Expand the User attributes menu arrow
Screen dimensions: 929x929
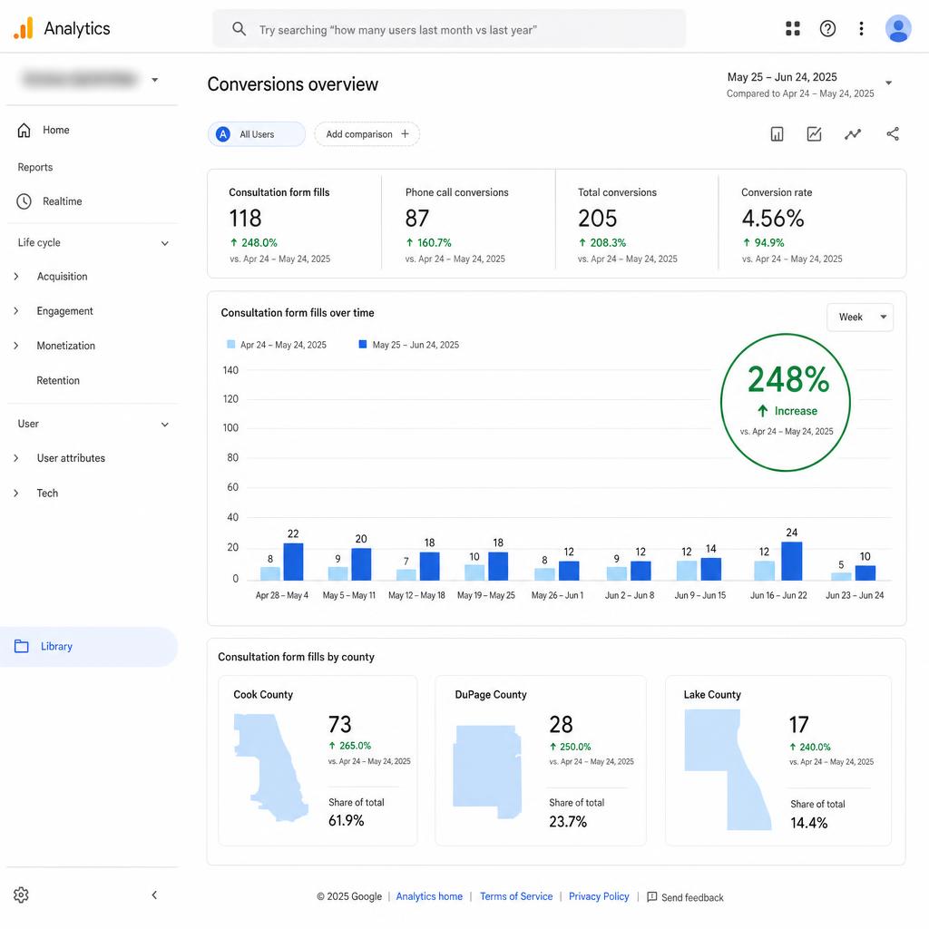(16, 458)
